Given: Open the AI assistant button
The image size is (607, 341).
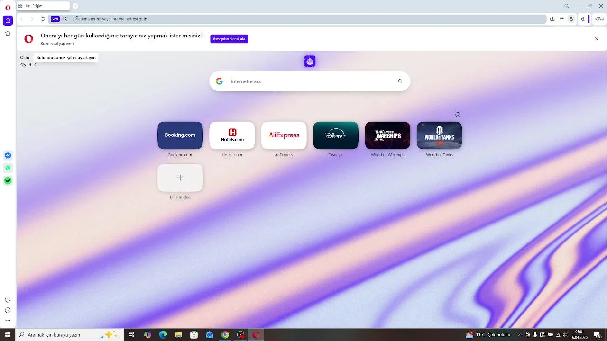Looking at the screenshot, I should pos(599,19).
